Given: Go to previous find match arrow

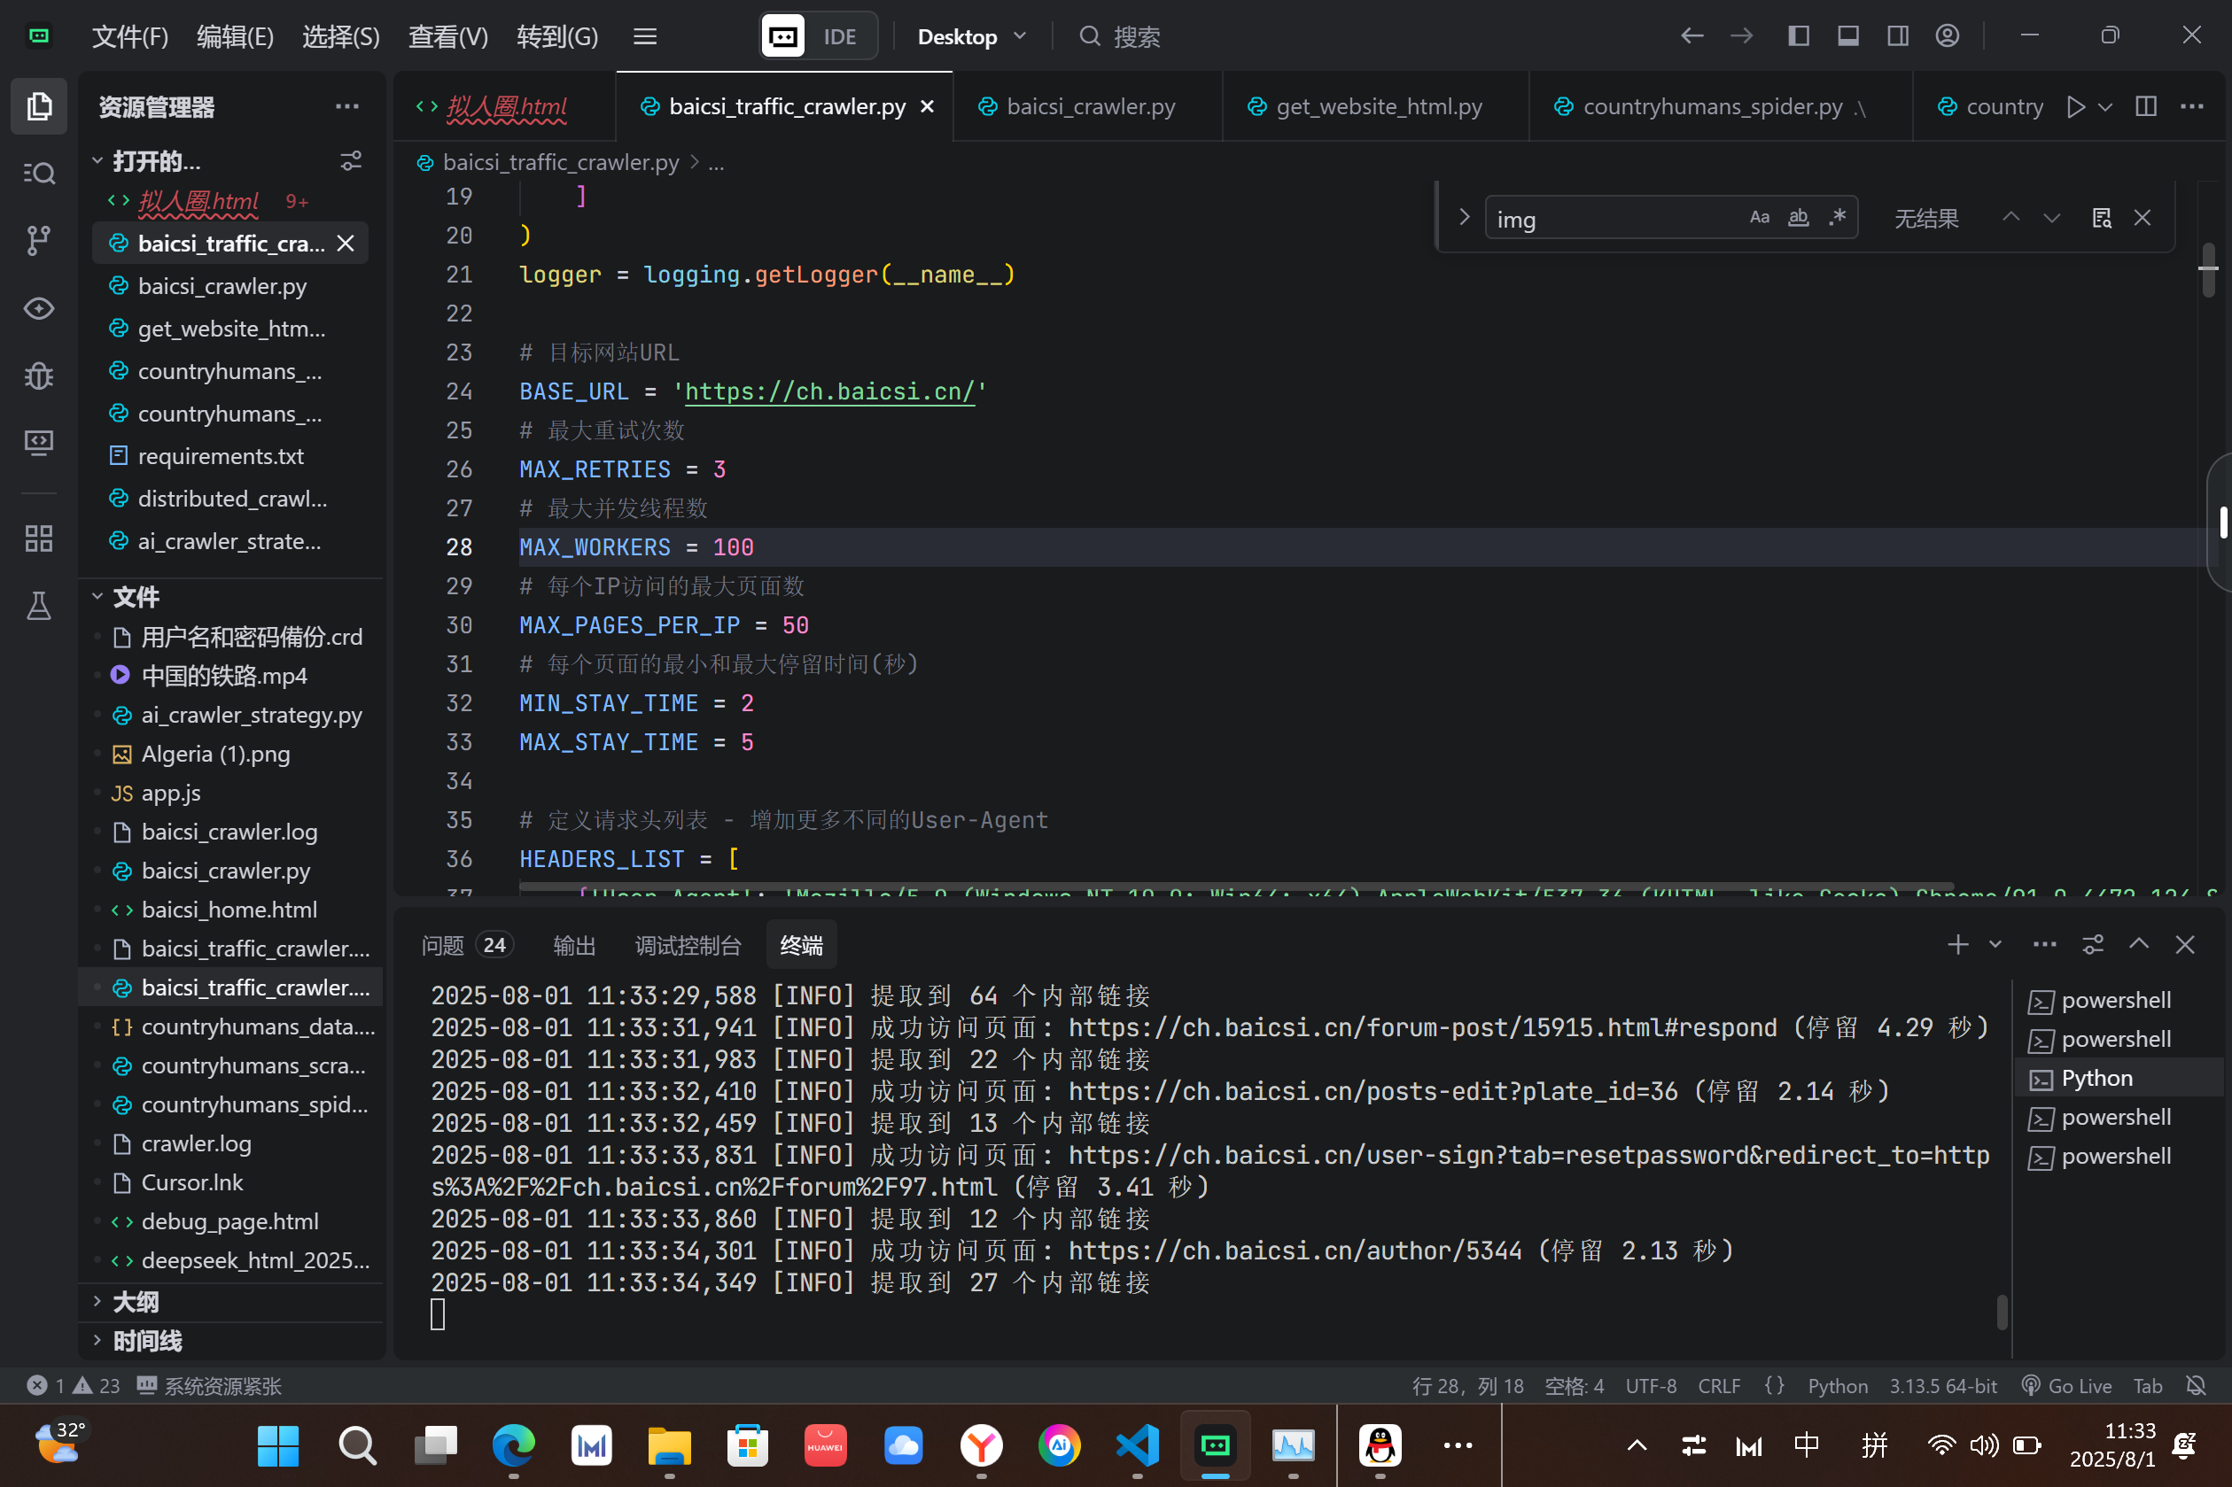Looking at the screenshot, I should tap(2011, 218).
